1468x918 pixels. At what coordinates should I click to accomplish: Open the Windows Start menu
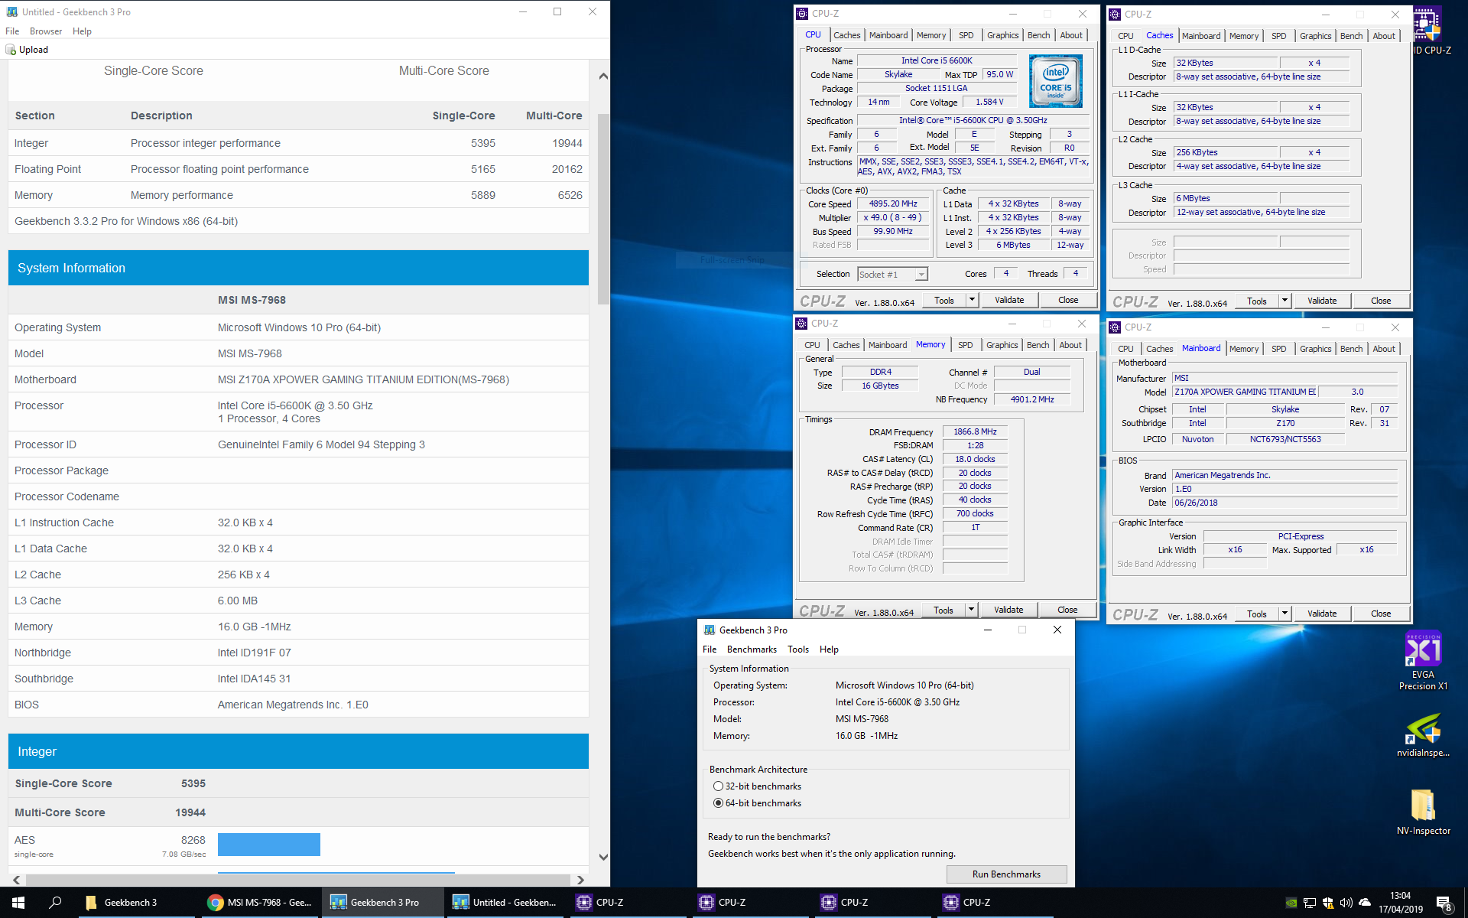click(18, 903)
